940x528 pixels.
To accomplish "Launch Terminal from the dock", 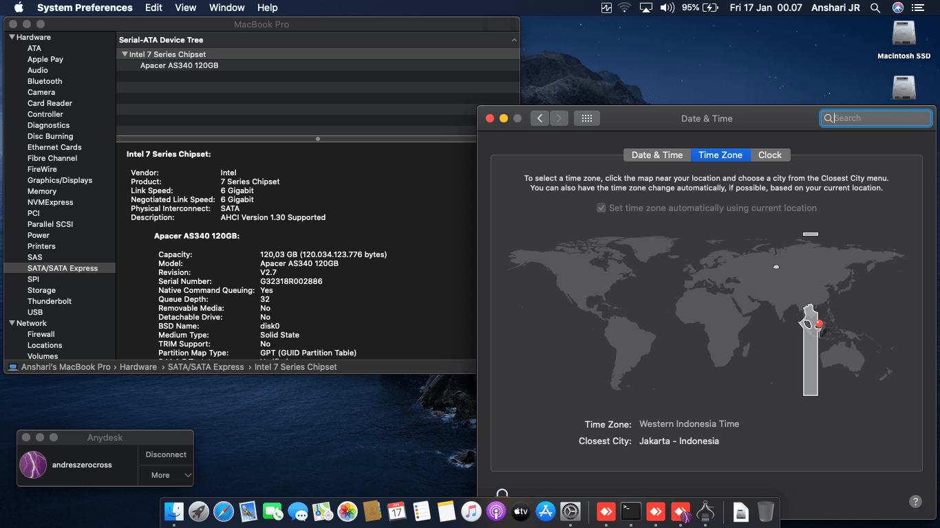I will 630,511.
